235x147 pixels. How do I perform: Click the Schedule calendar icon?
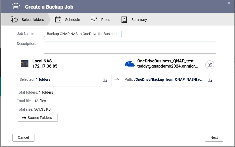point(58,20)
